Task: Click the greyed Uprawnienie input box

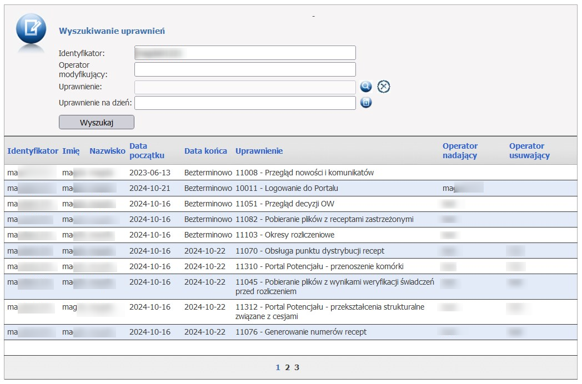Action: [245, 87]
